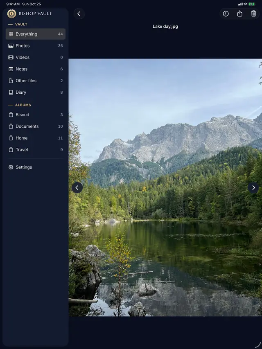Show next photo with right arrow
Viewport: 262px width, 349px height.
click(253, 188)
